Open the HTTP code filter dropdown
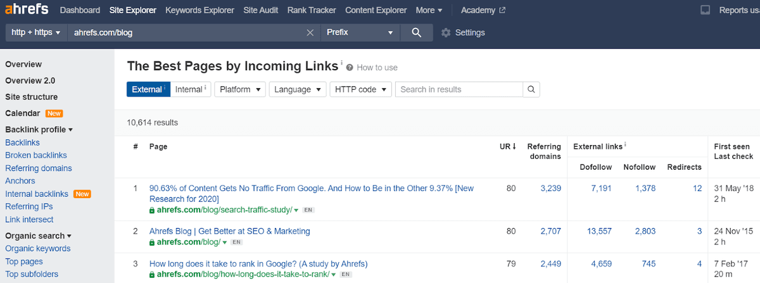Screen dimensions: 760x283 360,89
